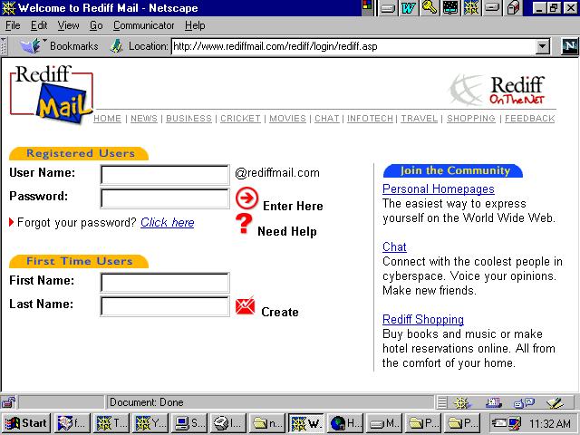This screenshot has height=435, width=580.
Task: Click the Netscape window icon in title bar
Action: click(x=8, y=8)
